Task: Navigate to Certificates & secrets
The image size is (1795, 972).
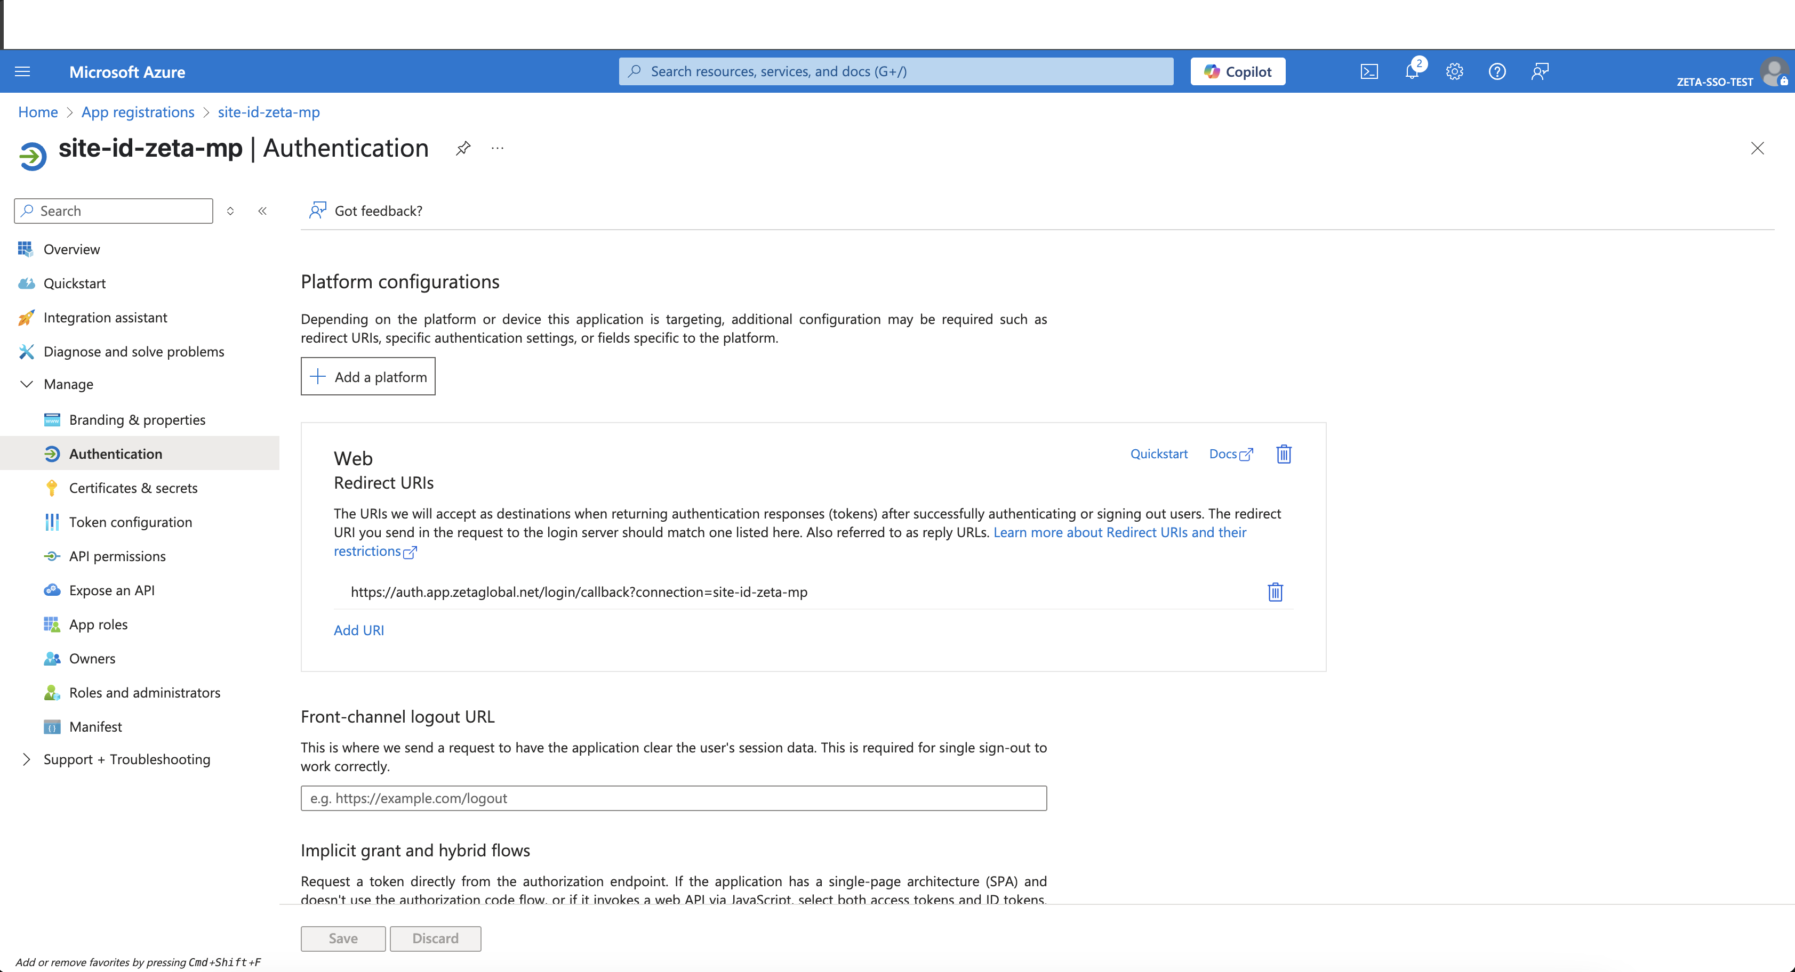Action: pyautogui.click(x=133, y=488)
